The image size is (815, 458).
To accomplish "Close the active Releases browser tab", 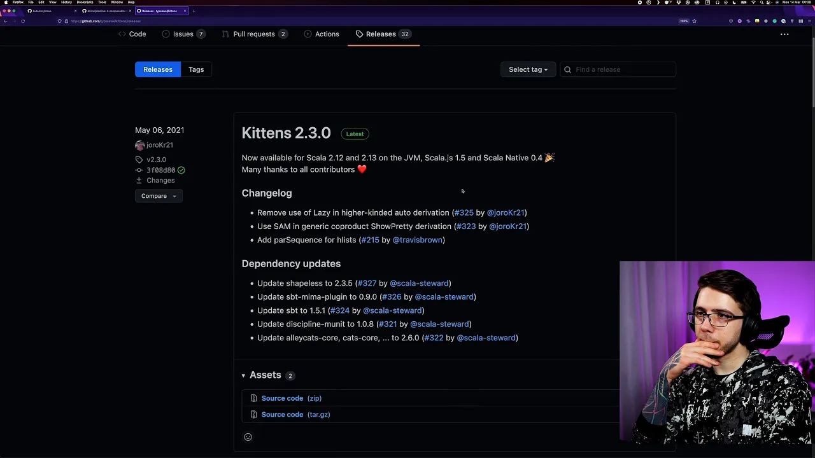I will (185, 11).
